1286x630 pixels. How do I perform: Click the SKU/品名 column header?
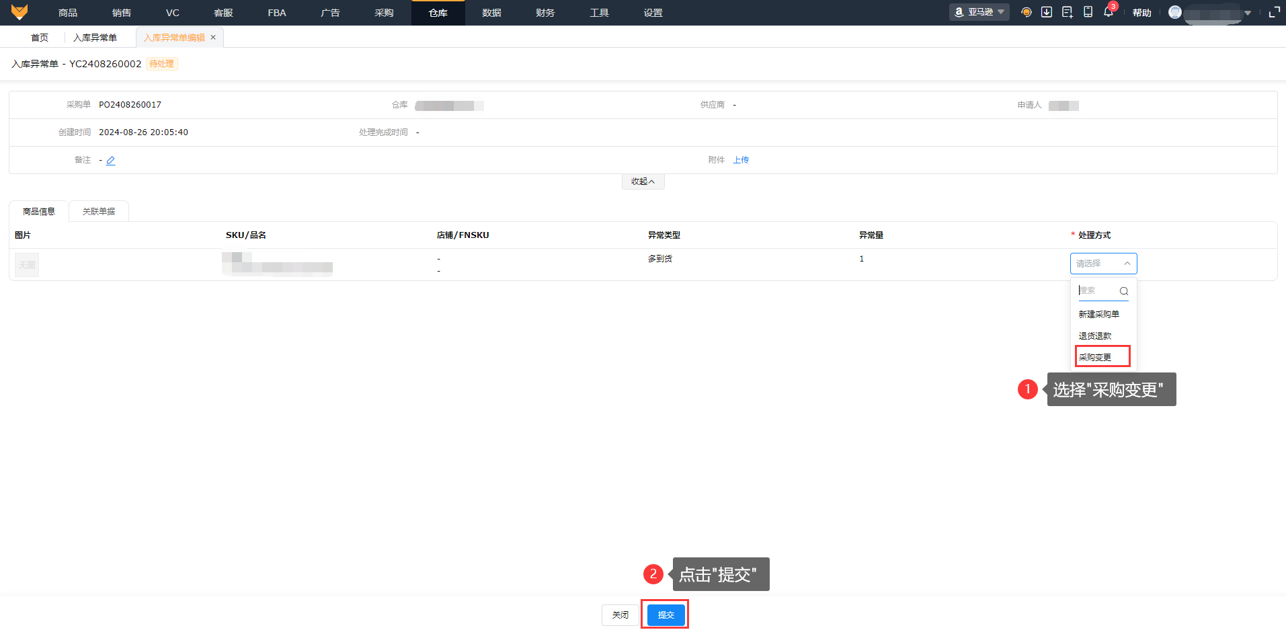[246, 235]
